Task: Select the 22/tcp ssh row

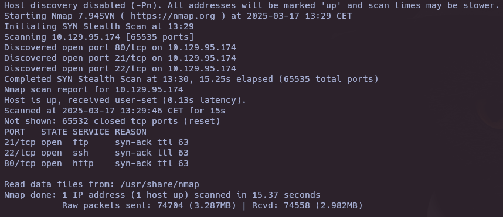Action: (96, 153)
